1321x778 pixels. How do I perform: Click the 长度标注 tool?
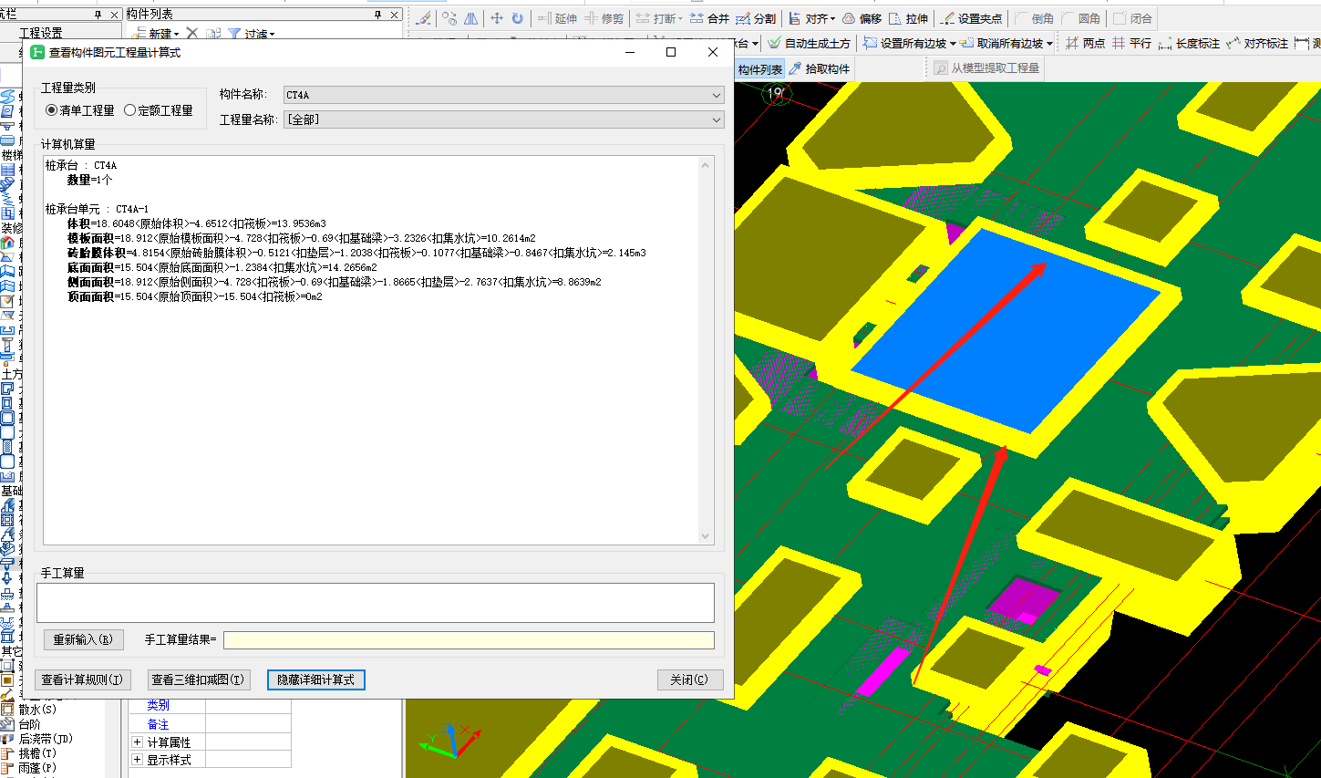(1189, 43)
